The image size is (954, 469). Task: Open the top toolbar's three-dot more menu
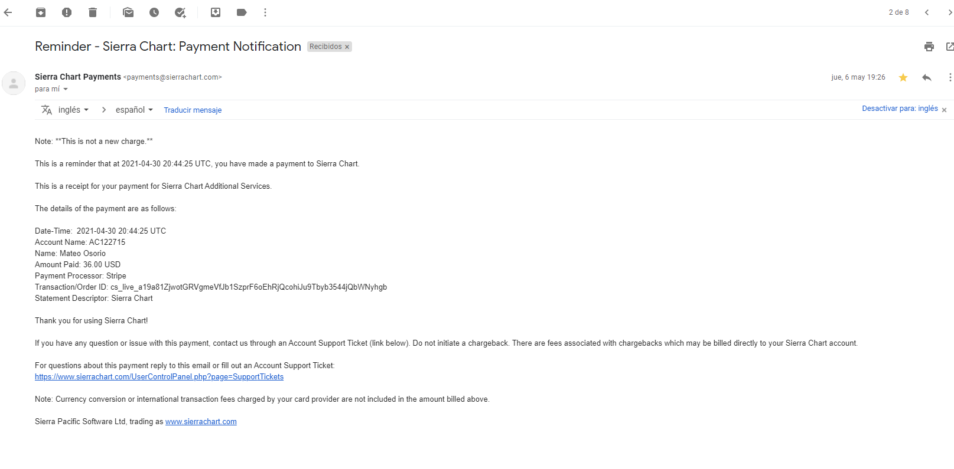[265, 12]
